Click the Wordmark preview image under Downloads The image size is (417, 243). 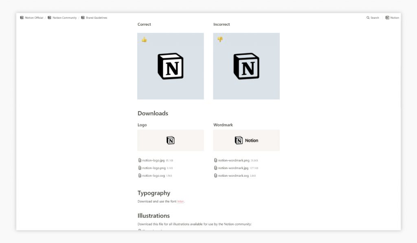coord(246,140)
